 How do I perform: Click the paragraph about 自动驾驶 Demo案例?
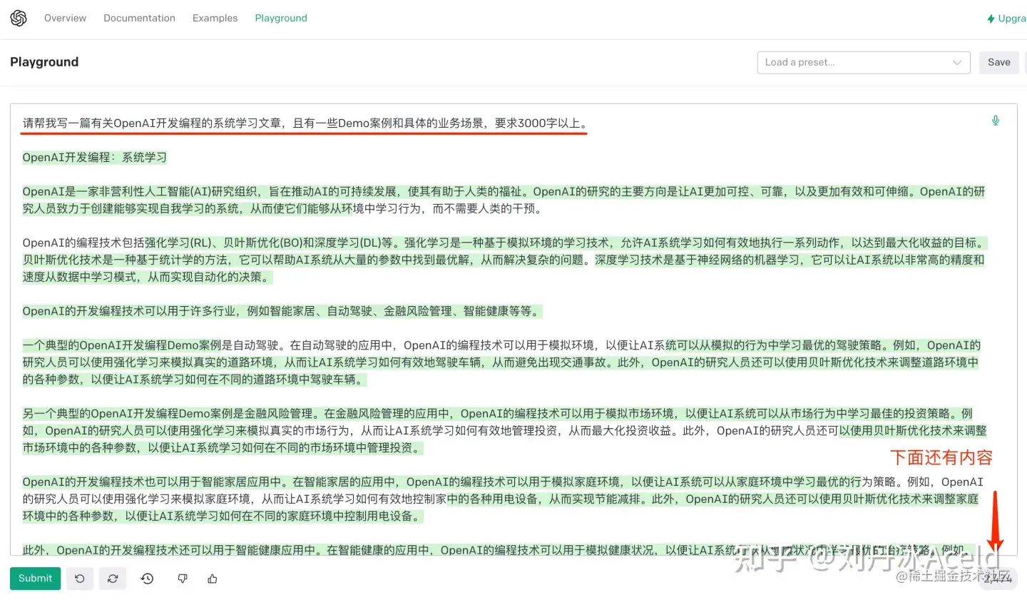tap(501, 362)
